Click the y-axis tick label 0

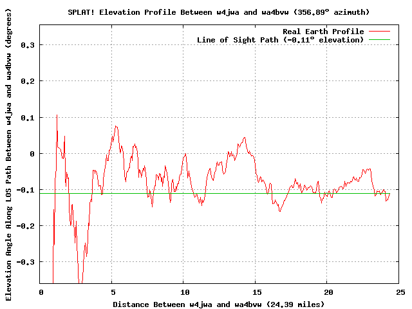tap(32, 154)
